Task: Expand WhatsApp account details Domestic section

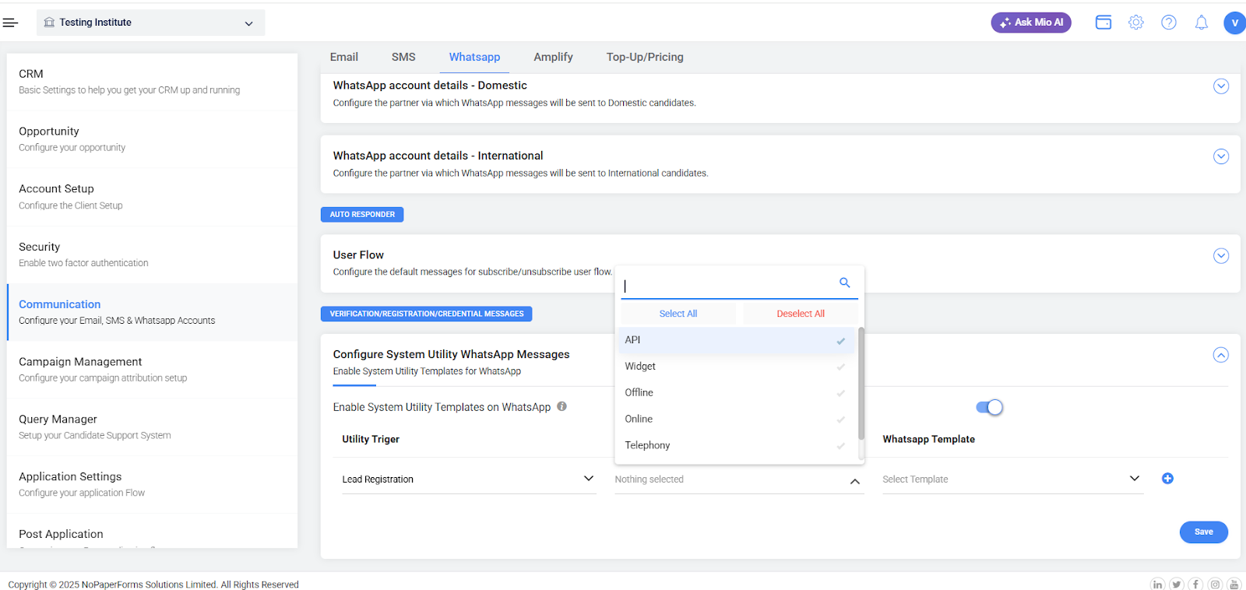Action: (1220, 86)
